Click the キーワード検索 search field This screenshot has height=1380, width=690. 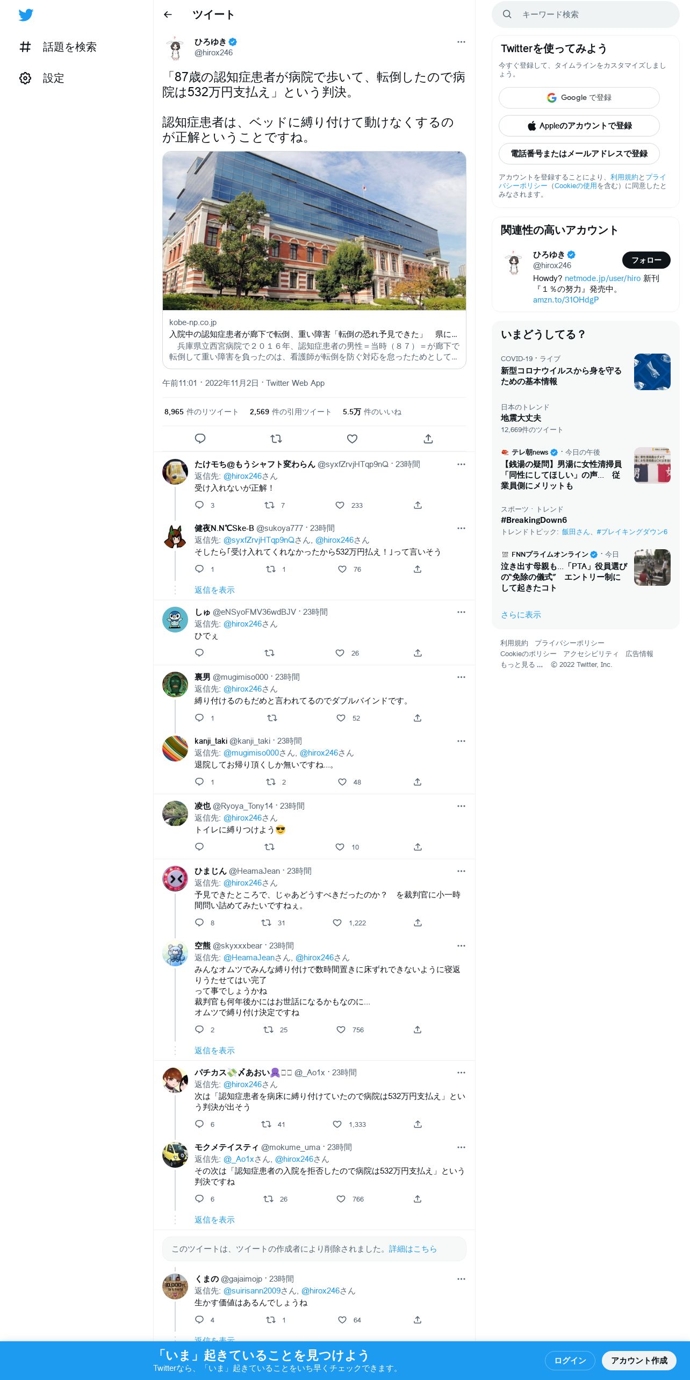click(586, 15)
